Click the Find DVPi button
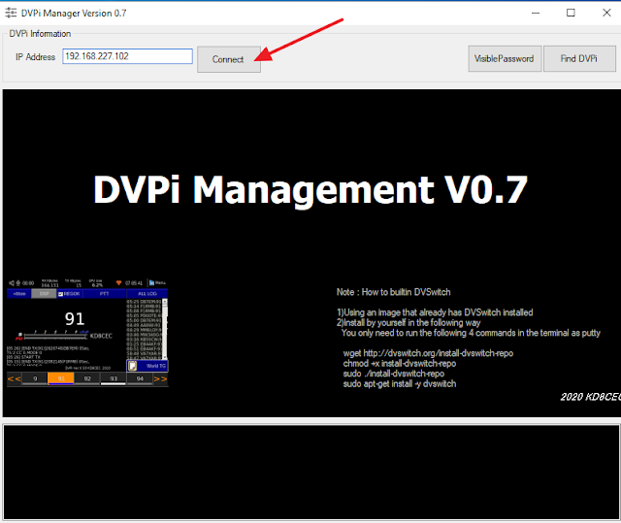This screenshot has width=621, height=523. (579, 58)
